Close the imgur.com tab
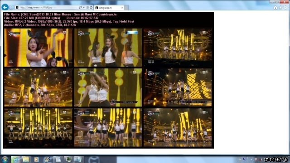 click(x=122, y=8)
